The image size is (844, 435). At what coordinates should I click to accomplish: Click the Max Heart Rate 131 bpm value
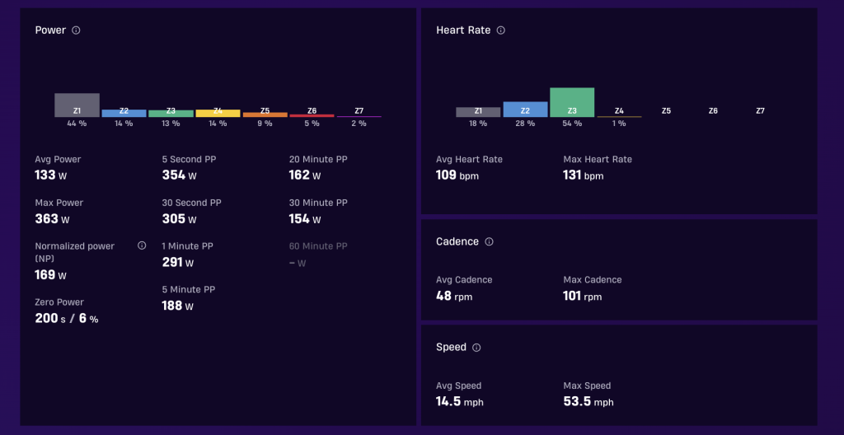pyautogui.click(x=584, y=175)
